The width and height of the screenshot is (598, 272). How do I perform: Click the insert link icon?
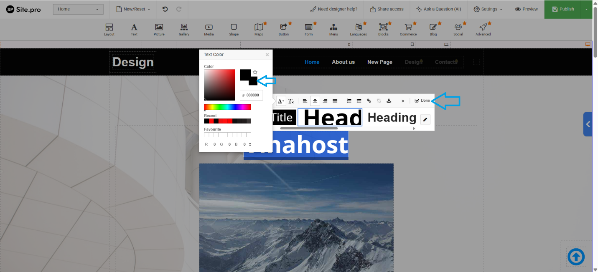coord(369,101)
